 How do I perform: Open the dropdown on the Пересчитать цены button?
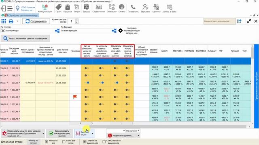click(43, 133)
